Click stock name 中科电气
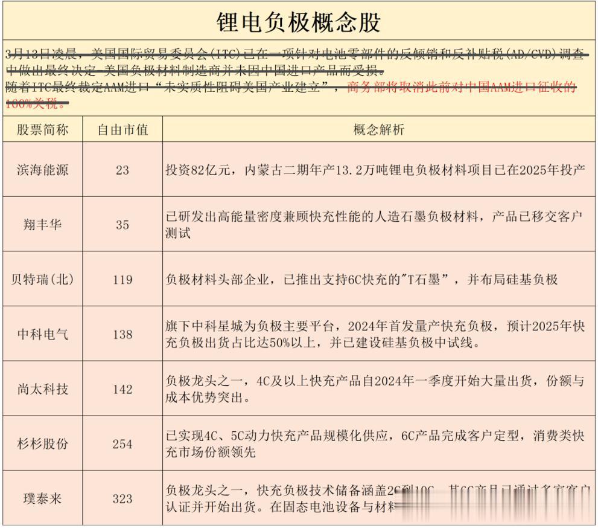 [42, 335]
